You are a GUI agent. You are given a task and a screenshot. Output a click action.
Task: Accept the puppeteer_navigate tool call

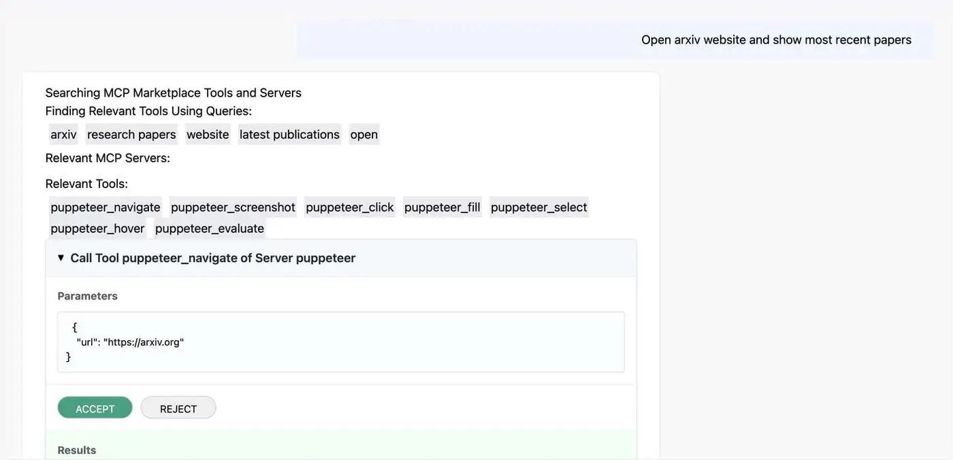(x=95, y=408)
